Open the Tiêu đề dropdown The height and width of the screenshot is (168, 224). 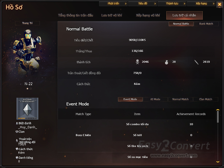143,4
